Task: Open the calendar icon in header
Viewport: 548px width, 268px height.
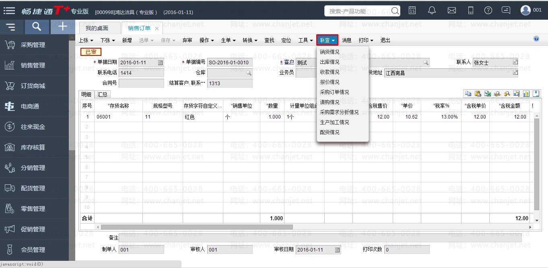Action: point(412,10)
